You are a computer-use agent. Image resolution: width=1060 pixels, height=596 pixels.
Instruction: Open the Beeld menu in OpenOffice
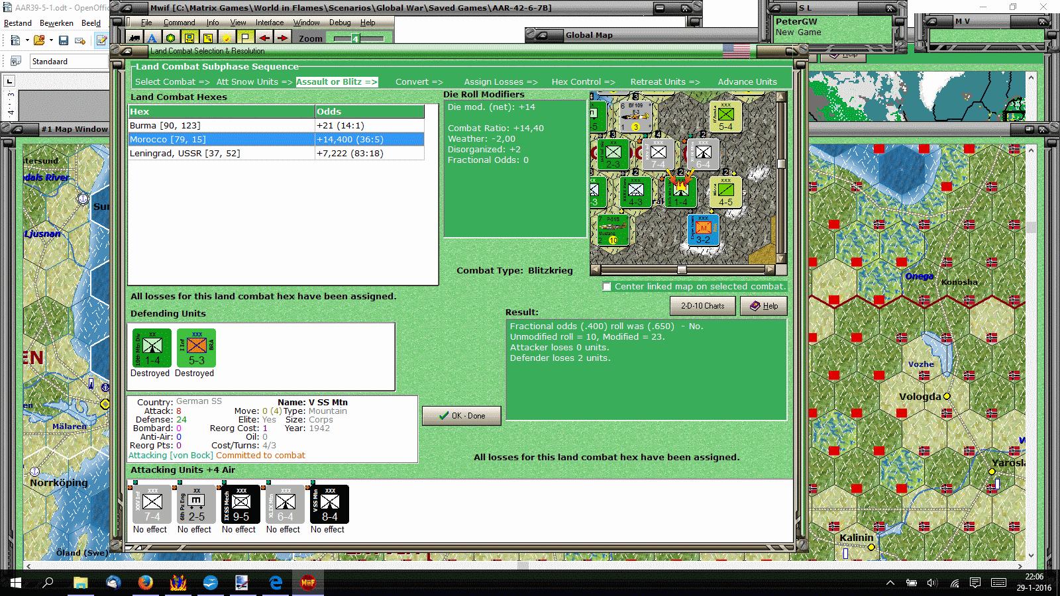coord(91,23)
